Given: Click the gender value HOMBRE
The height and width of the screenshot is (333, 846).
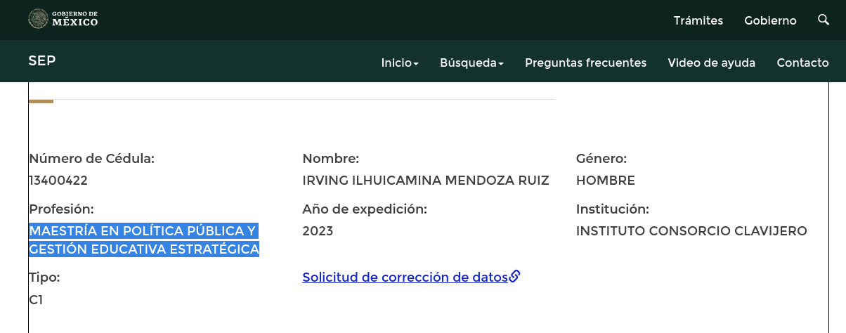Looking at the screenshot, I should click(x=605, y=181).
